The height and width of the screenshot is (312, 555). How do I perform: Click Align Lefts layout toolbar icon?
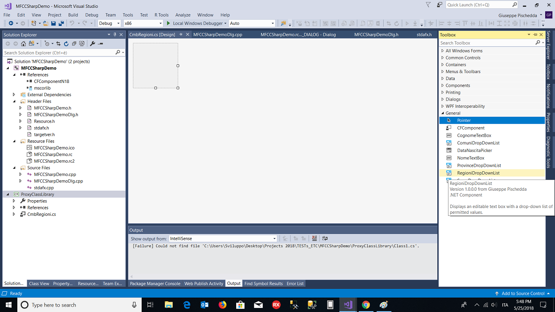(x=441, y=23)
